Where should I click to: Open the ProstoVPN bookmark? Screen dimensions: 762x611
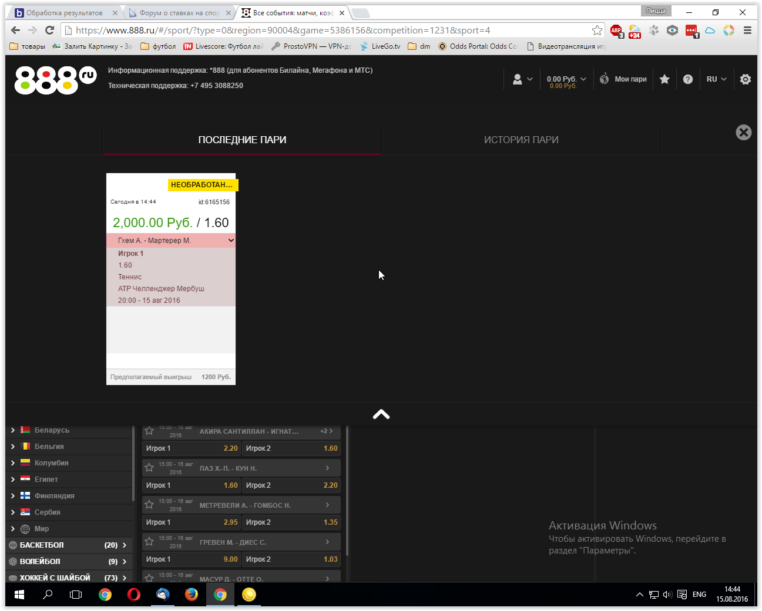(311, 46)
